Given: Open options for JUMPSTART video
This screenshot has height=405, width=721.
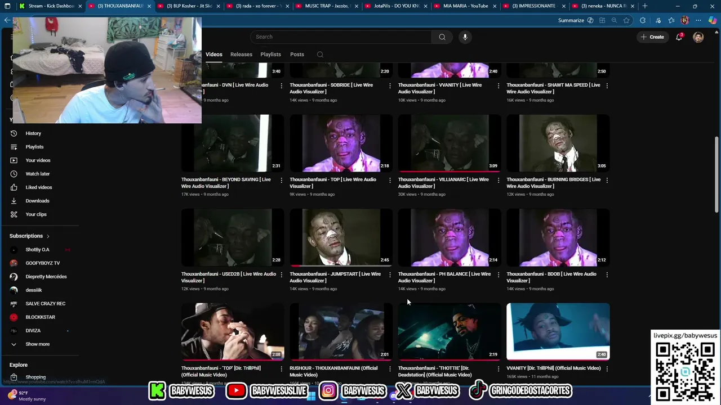Looking at the screenshot, I should (390, 274).
